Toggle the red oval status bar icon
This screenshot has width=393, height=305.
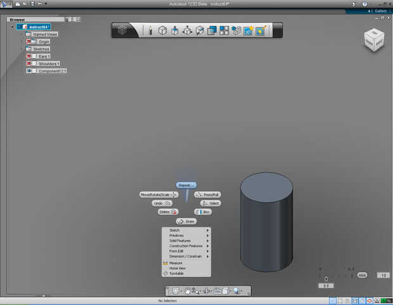[x=370, y=301]
